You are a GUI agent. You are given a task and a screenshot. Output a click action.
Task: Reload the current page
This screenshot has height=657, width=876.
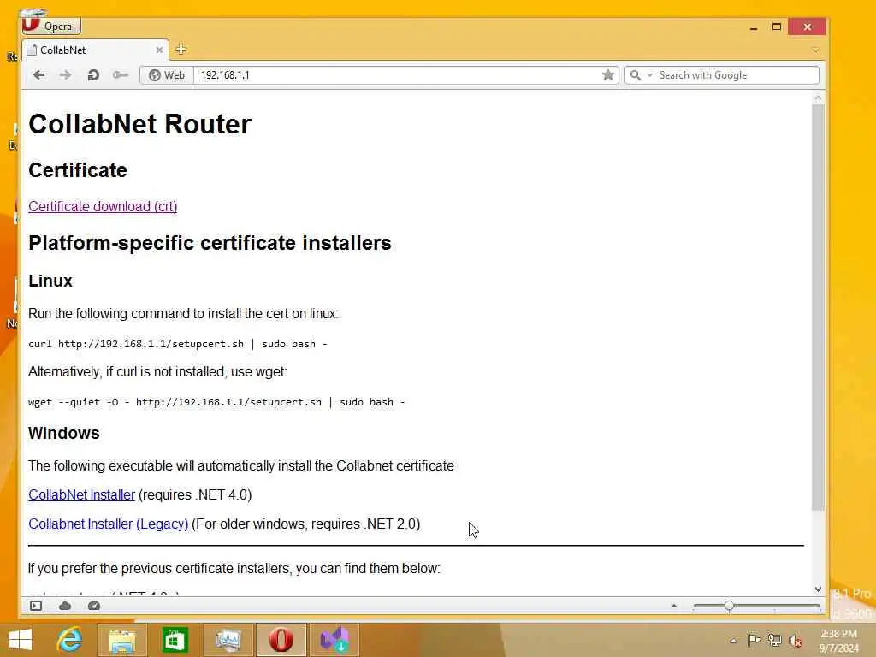pyautogui.click(x=93, y=75)
